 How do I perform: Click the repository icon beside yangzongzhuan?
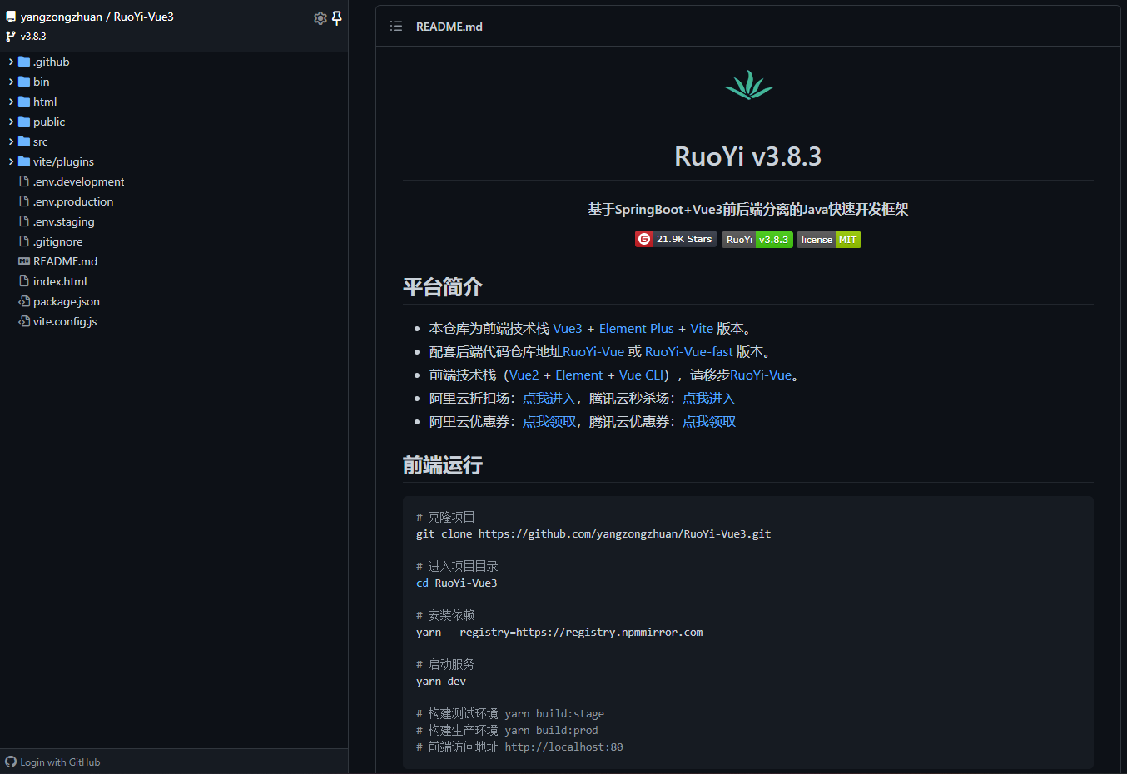[x=11, y=17]
